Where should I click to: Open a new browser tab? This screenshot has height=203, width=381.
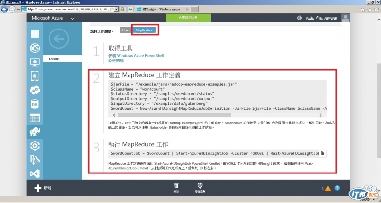pos(194,10)
